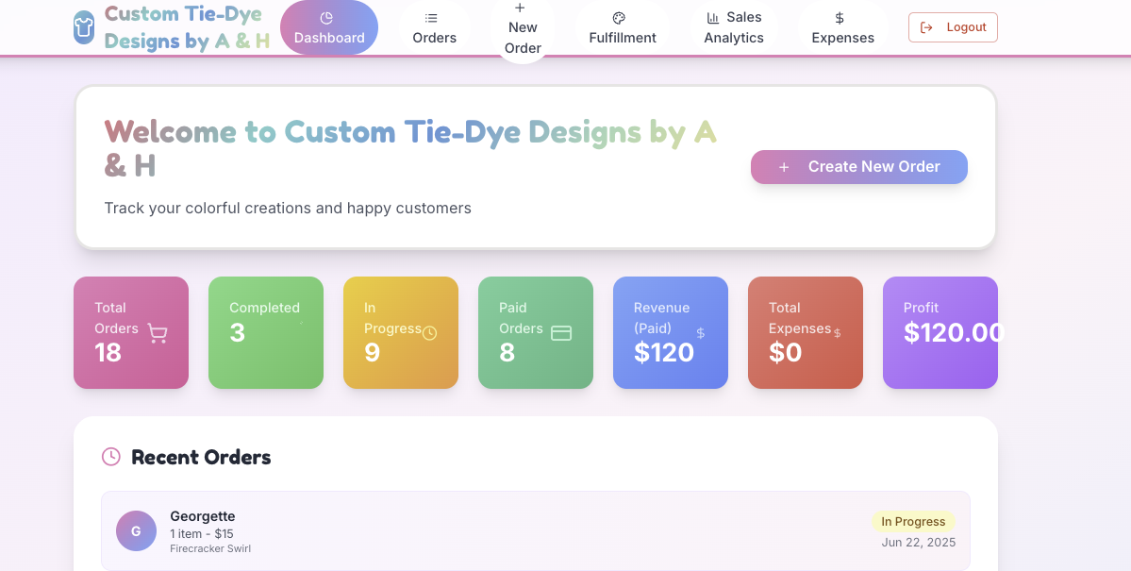Image resolution: width=1131 pixels, height=571 pixels.
Task: Click the clock icon inside Dashboard button
Action: (x=326, y=16)
